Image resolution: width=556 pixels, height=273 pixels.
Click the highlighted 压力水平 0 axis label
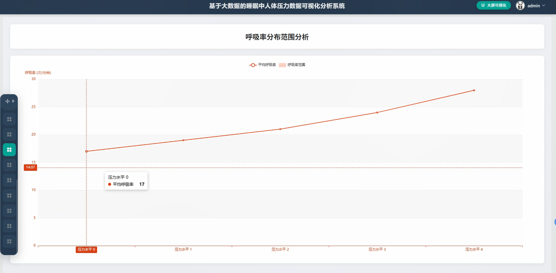[86, 250]
